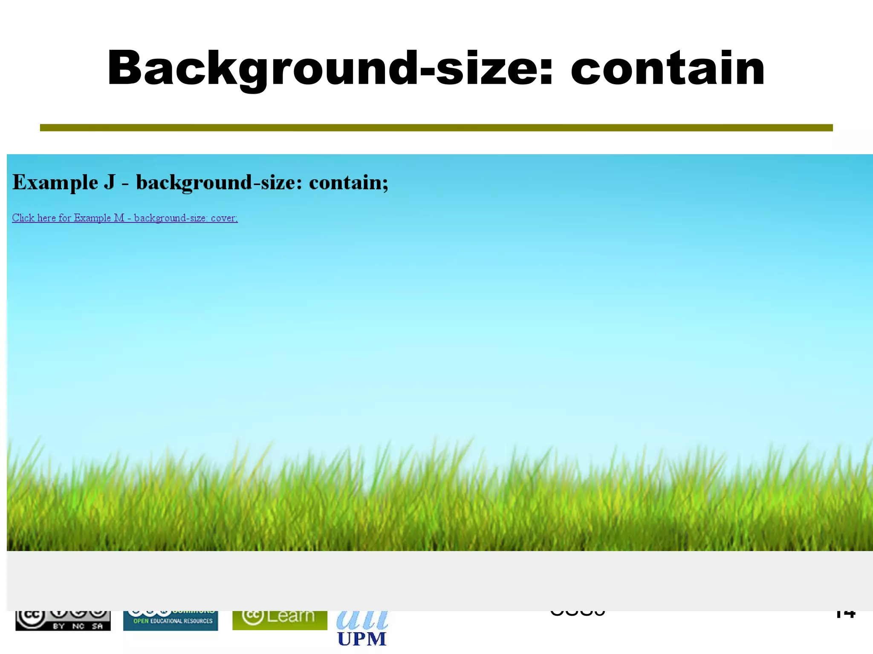
Task: Click the UPM university logo
Action: [362, 629]
